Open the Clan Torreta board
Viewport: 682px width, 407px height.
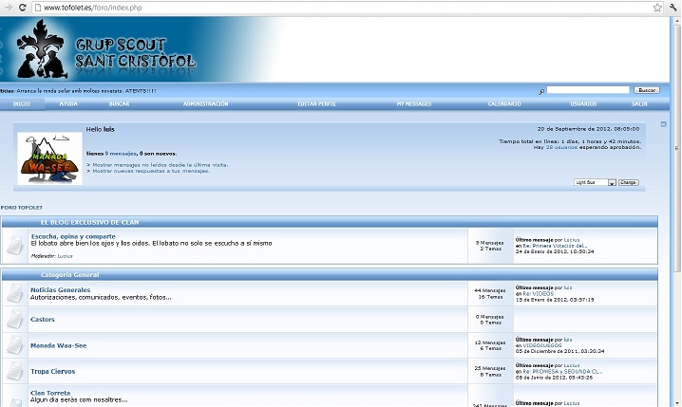pyautogui.click(x=50, y=393)
